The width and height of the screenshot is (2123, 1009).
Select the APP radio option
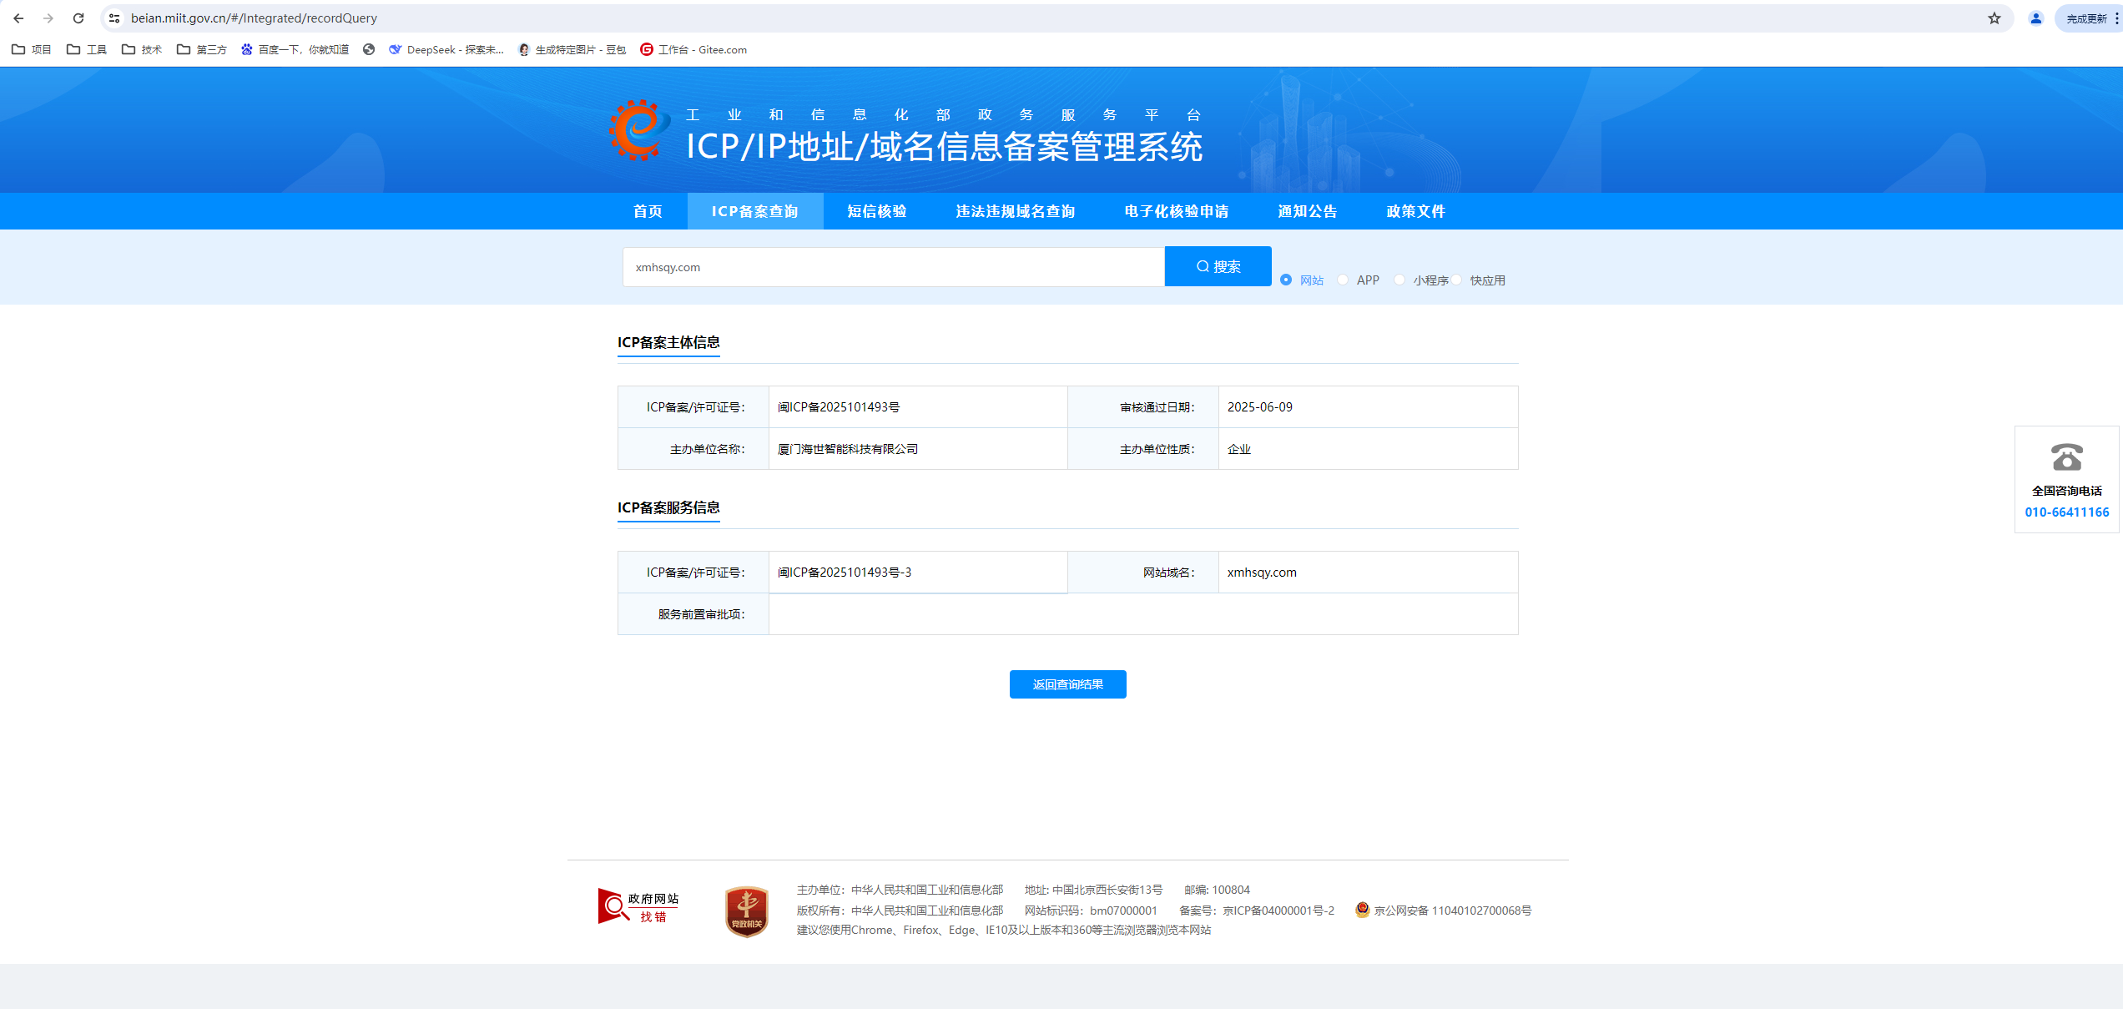pyautogui.click(x=1343, y=280)
